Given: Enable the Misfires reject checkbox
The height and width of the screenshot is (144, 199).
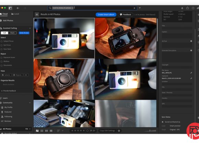Looking at the screenshot, I should 1,61.
